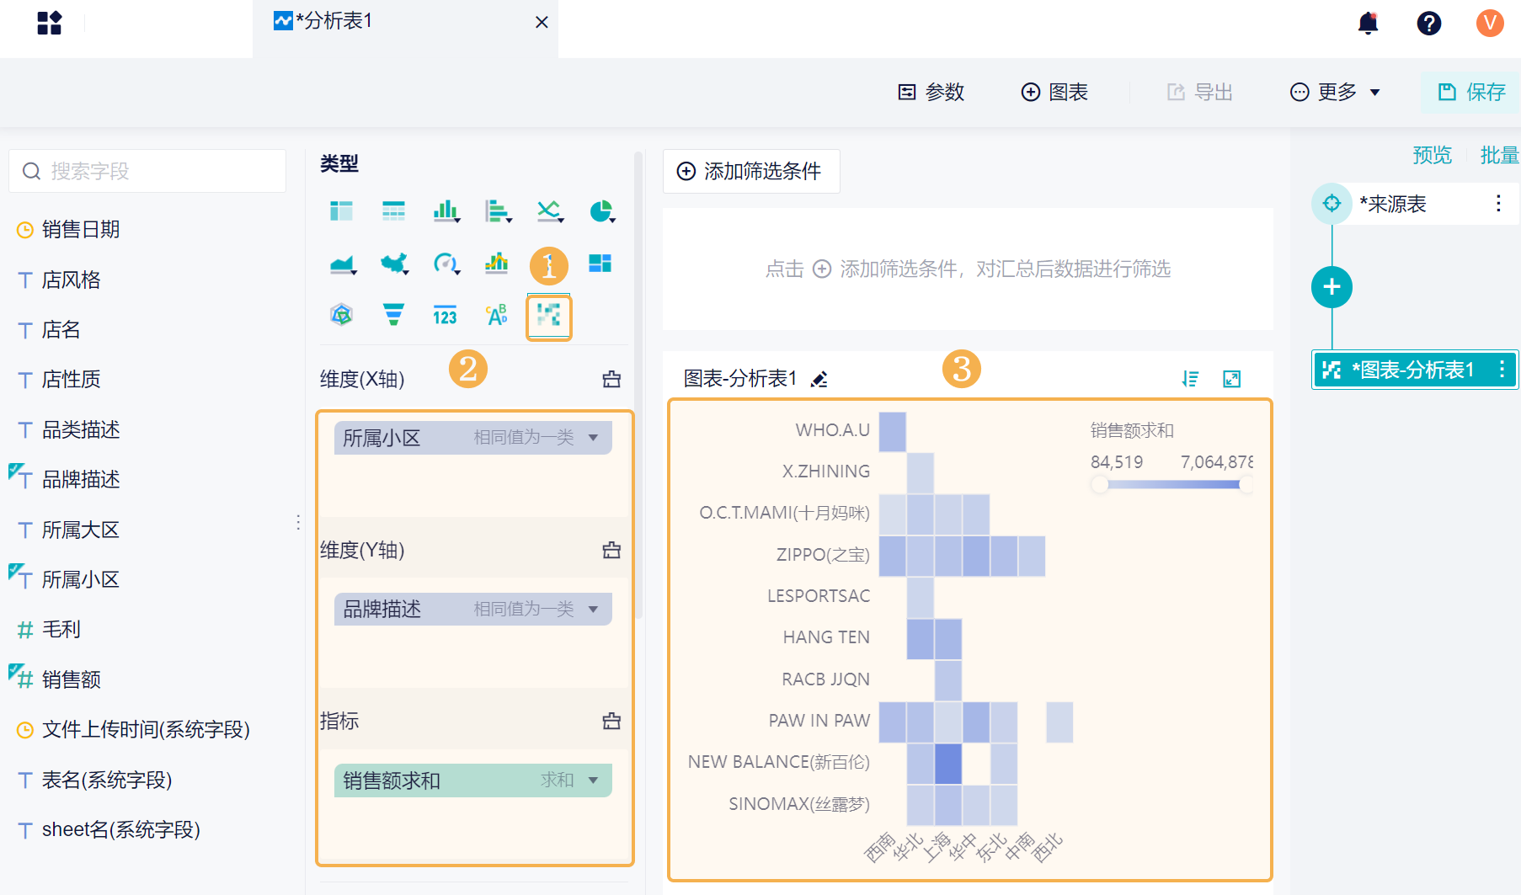This screenshot has width=1521, height=895.
Task: Click the WHO.A.U heatmap cell
Action: point(893,432)
